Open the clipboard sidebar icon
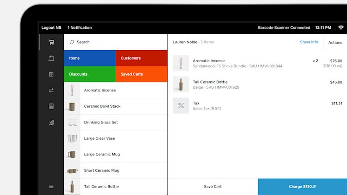 point(51,74)
